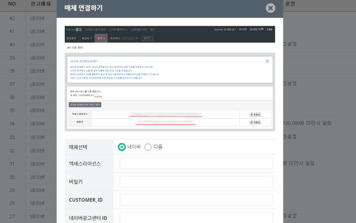Click the CUSTOMER_ID input field
Viewport: 356px width, 223px height.
pyautogui.click(x=196, y=200)
